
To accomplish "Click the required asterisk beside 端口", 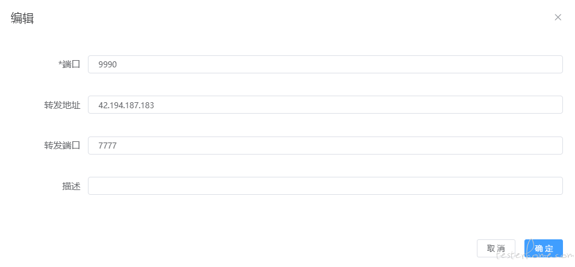I will [60, 64].
